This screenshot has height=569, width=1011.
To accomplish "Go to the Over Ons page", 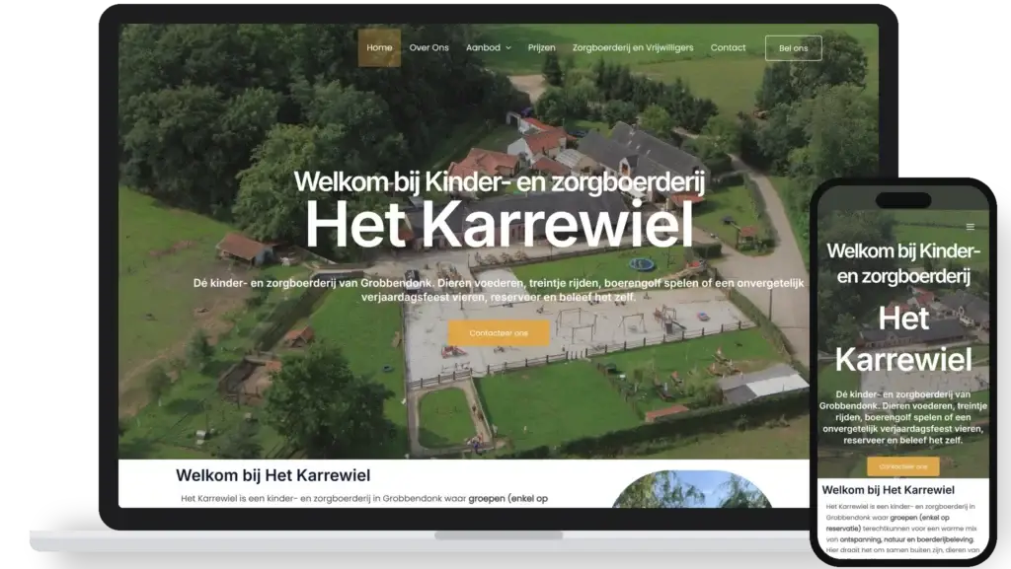I will [428, 47].
